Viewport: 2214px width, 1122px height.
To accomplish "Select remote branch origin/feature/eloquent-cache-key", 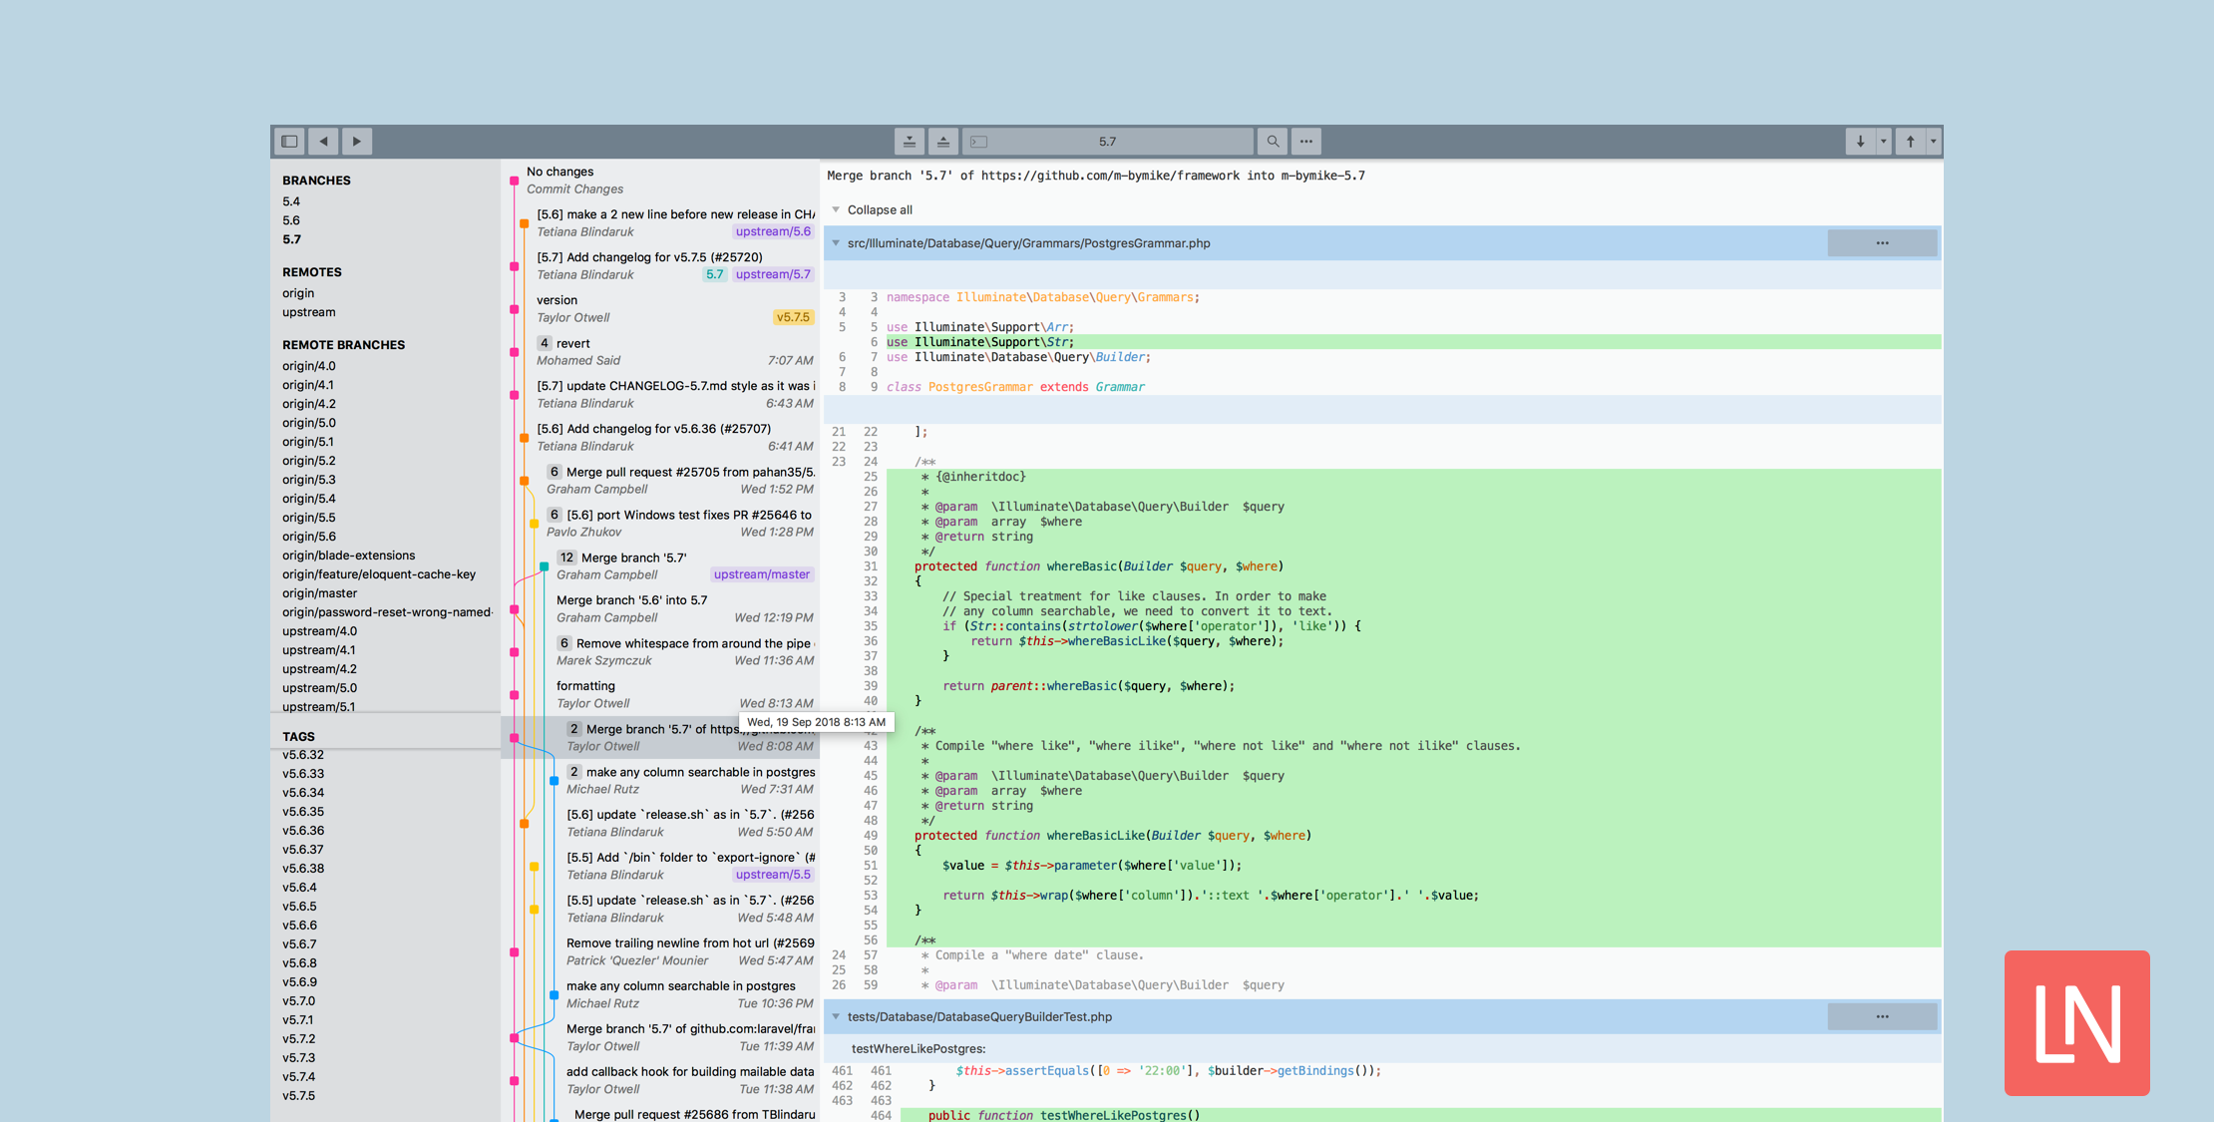I will pyautogui.click(x=379, y=574).
